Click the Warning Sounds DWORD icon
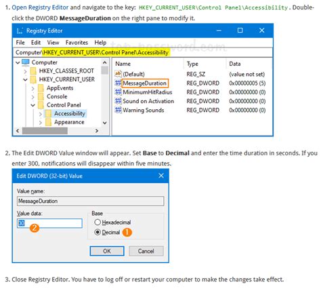 coord(118,110)
